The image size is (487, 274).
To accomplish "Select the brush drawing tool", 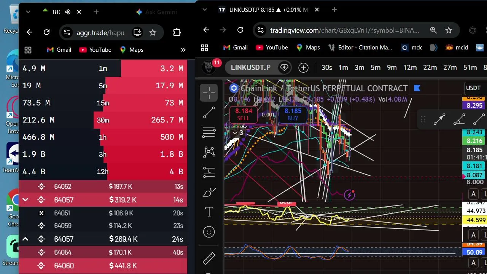I will click(x=209, y=192).
